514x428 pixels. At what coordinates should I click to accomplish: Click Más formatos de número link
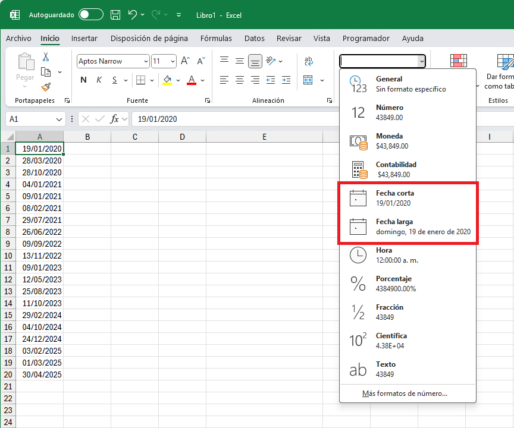click(405, 394)
